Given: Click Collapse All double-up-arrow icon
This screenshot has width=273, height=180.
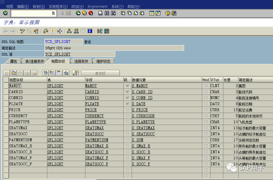Looking at the screenshot, I should coord(66,73).
